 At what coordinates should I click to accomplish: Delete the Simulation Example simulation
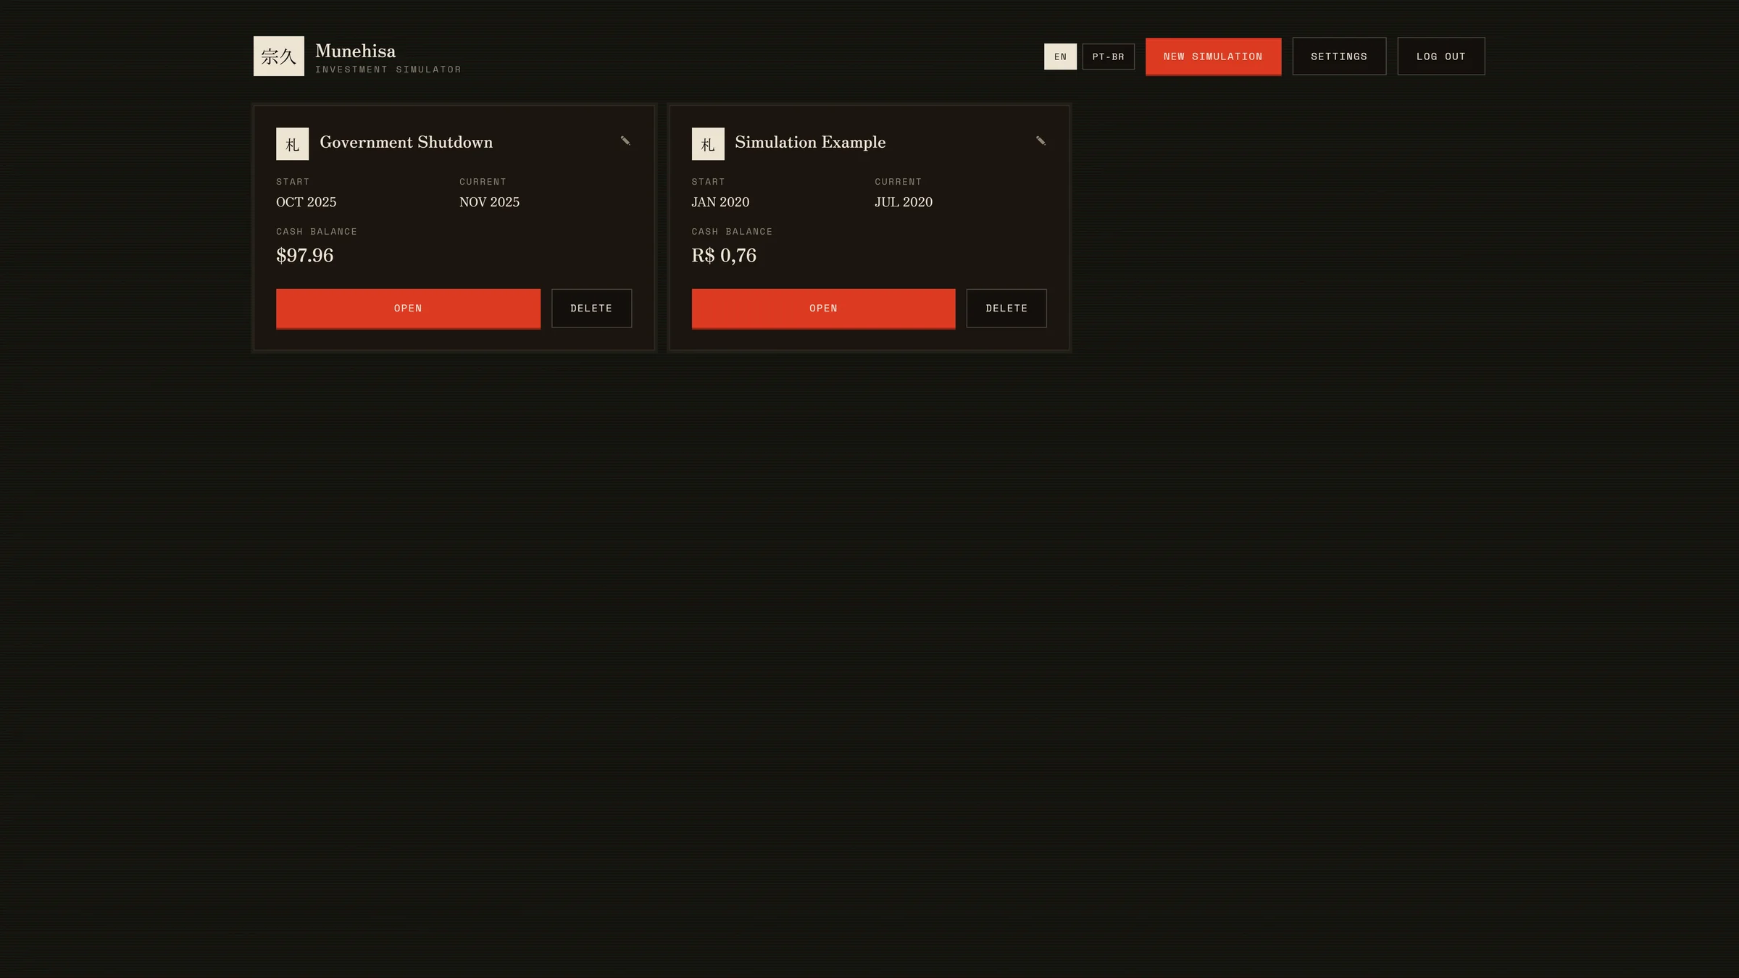point(1006,309)
